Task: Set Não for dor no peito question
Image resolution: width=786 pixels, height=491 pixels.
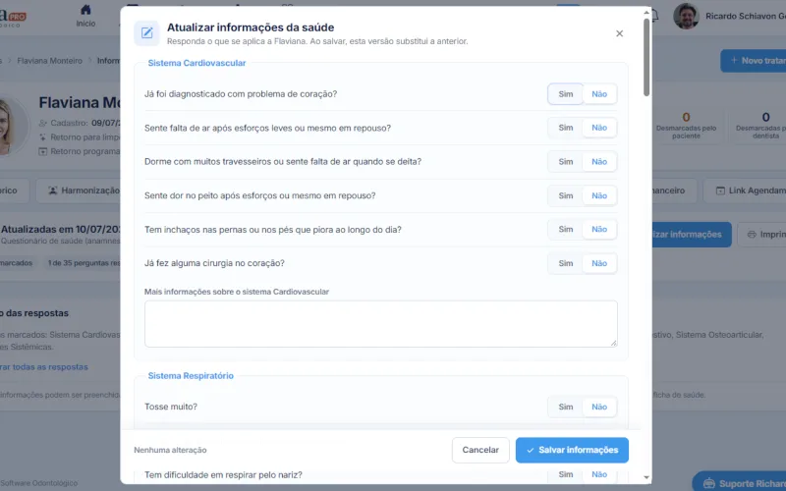Action: tap(599, 195)
